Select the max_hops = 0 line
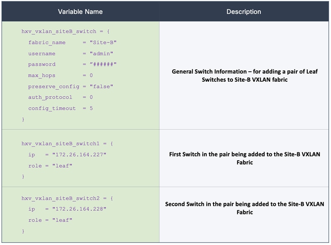Viewport: 331px width, 245px height. coord(61,76)
